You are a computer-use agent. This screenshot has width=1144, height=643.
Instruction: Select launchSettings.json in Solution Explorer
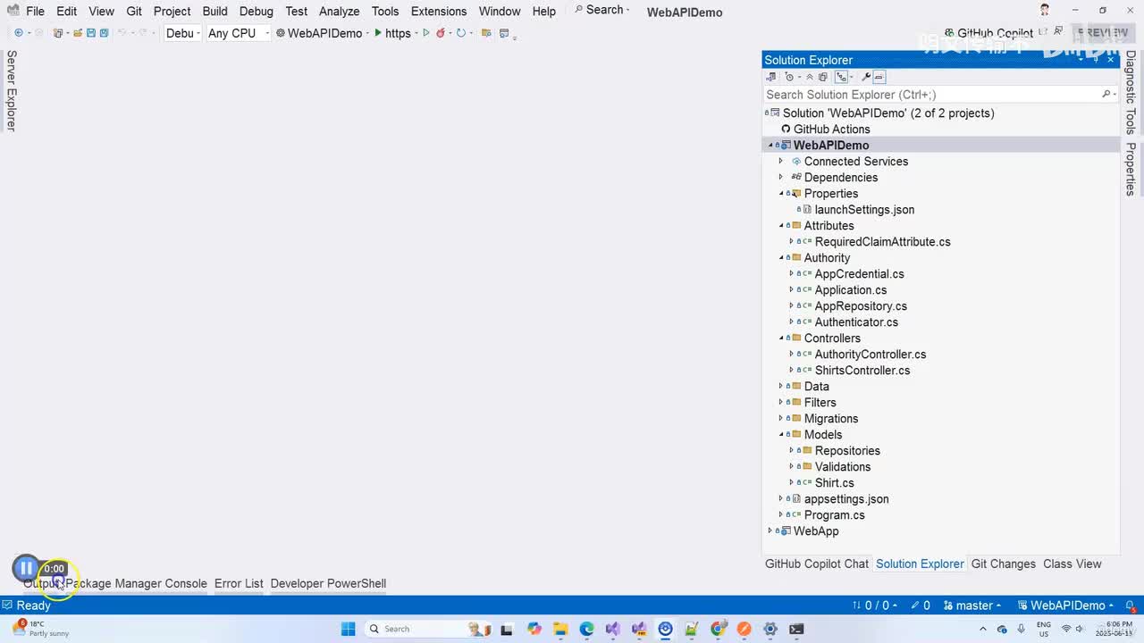pos(864,210)
